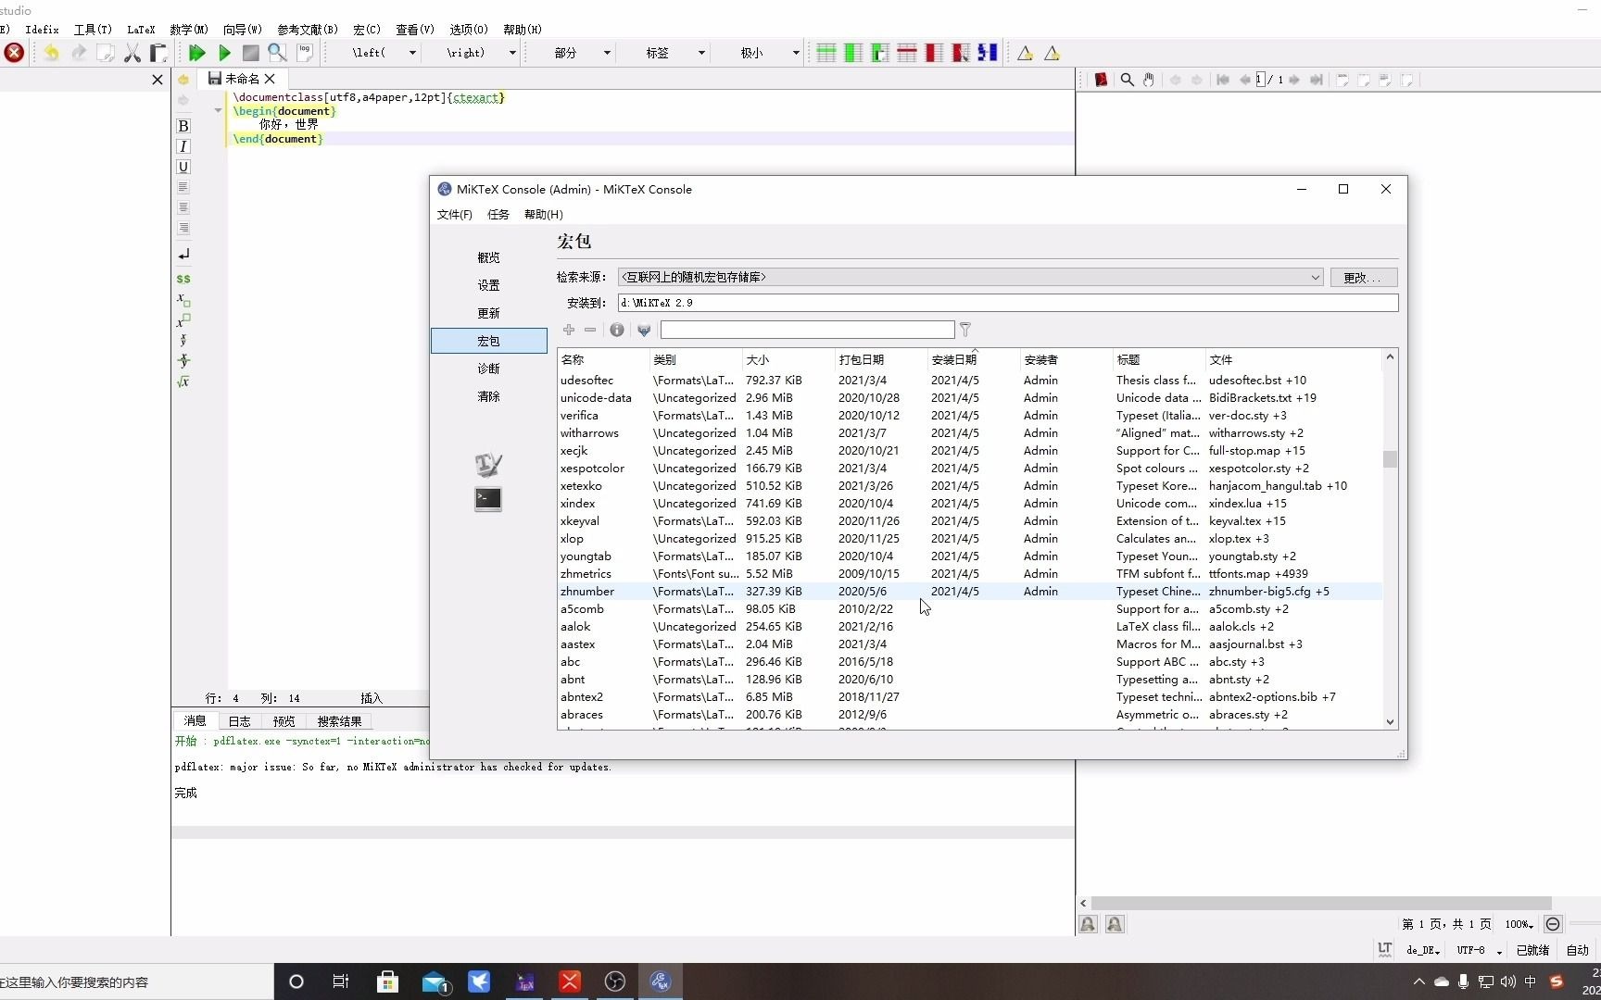Go to the 概览 page in MiKTeX Console
The image size is (1601, 1000).
(488, 257)
